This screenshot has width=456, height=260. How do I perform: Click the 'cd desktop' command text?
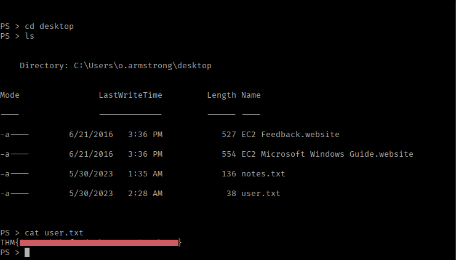click(x=52, y=26)
